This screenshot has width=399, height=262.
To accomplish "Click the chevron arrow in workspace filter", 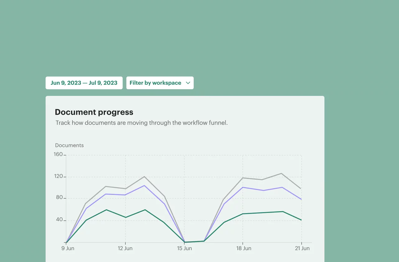I will pyautogui.click(x=188, y=83).
